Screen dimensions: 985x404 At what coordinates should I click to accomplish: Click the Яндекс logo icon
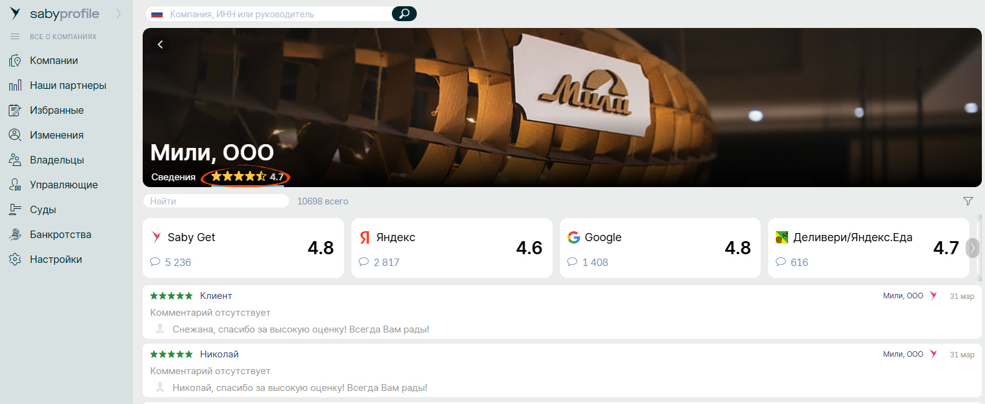point(365,237)
